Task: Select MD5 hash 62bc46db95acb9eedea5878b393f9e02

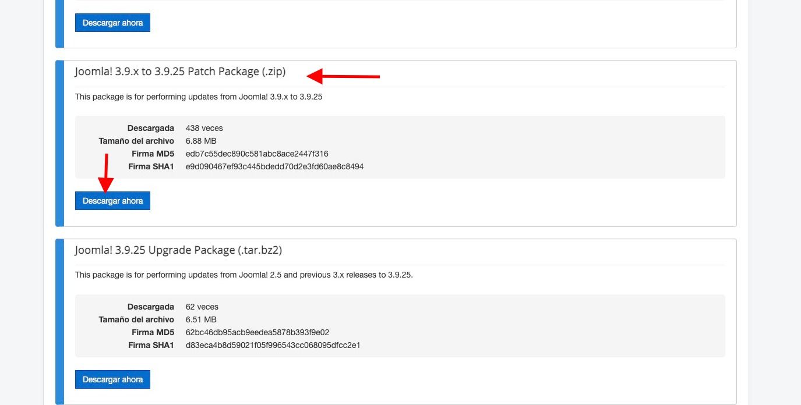Action: tap(257, 333)
